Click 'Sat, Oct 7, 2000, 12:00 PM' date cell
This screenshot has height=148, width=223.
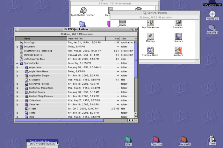(83, 109)
